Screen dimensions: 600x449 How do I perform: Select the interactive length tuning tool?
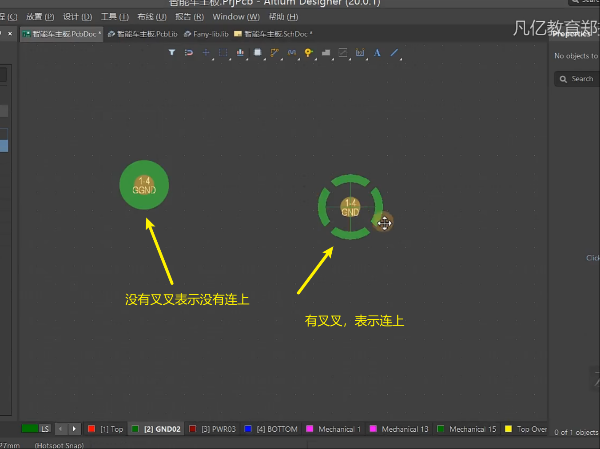[292, 52]
